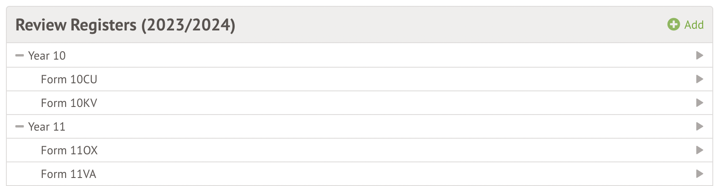
Task: Open the Form 11OX register
Action: [69, 150]
